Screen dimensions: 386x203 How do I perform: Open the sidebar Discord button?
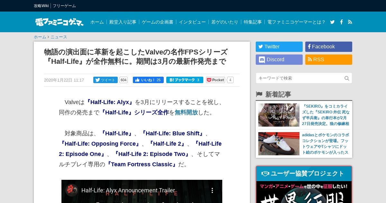click(x=279, y=60)
